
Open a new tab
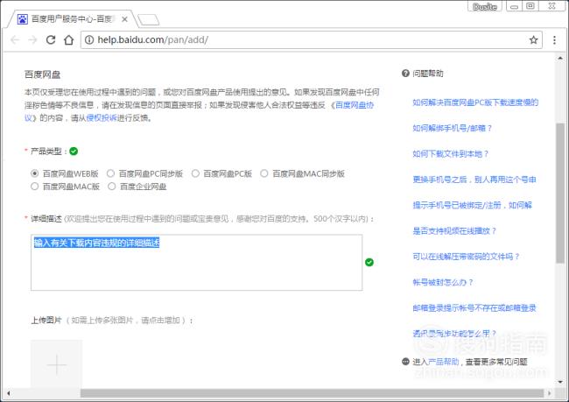pyautogui.click(x=149, y=19)
